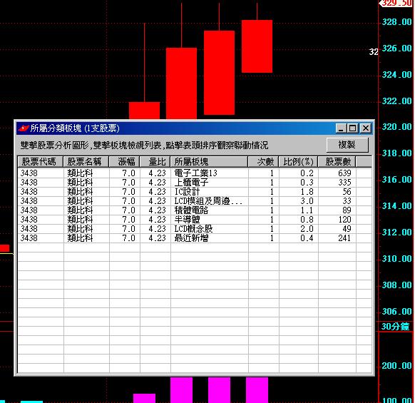Sort by 股票代碼 column header
Viewport: 415px width, 403px height.
click(x=40, y=161)
